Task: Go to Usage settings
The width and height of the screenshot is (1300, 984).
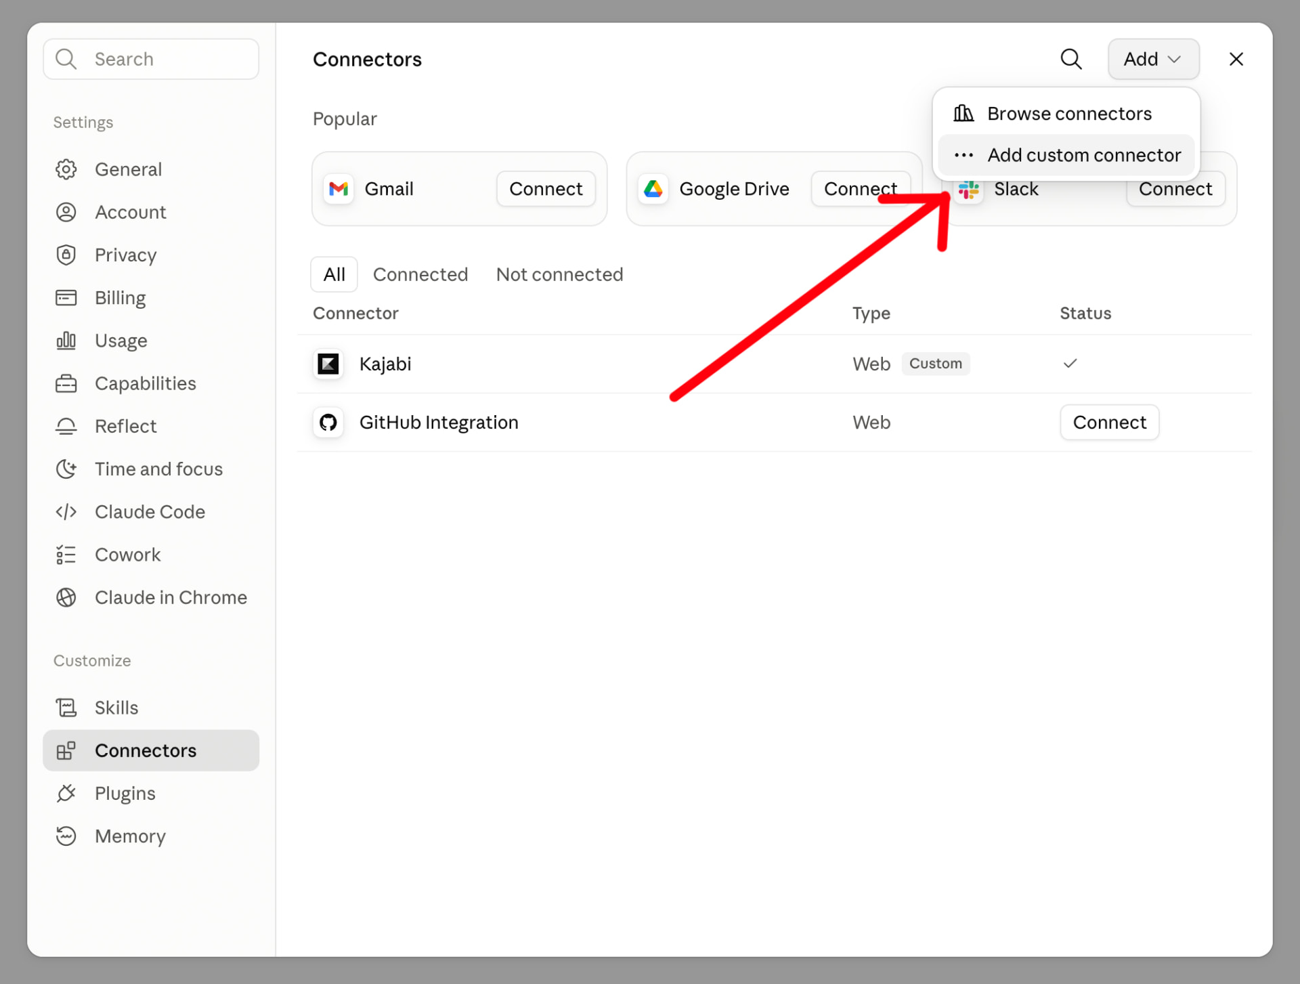Action: tap(151, 341)
